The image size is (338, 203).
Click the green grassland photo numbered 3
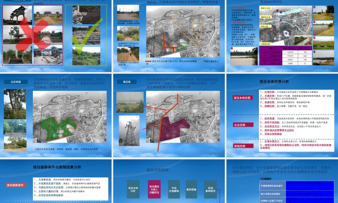coord(323,43)
